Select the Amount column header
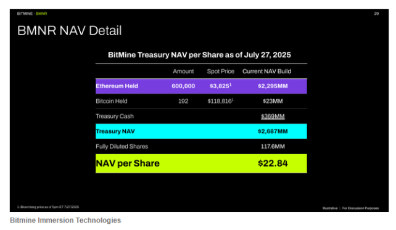This screenshot has height=230, width=396. pos(183,72)
